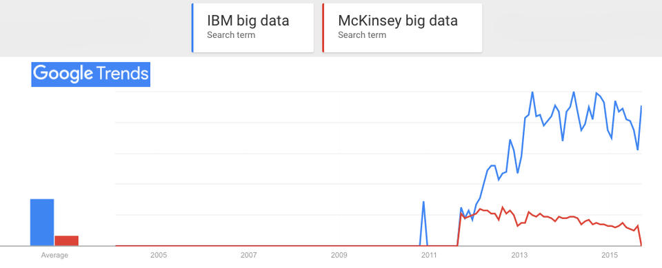Click the blue line's final point at chart's right edge
The image size is (662, 268).
(x=641, y=106)
